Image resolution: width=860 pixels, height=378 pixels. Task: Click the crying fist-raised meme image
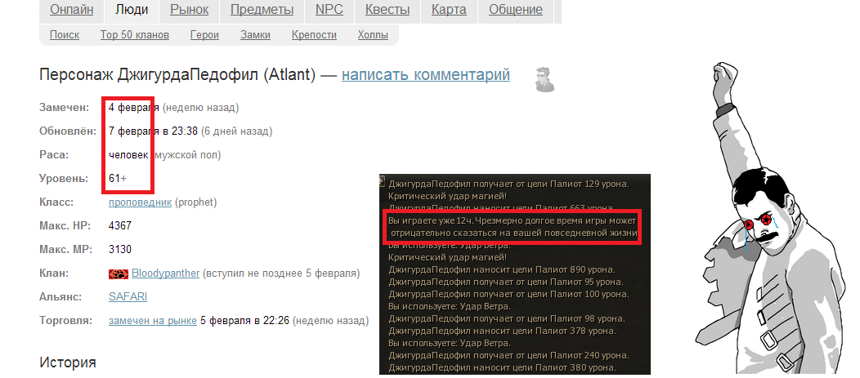(x=774, y=218)
